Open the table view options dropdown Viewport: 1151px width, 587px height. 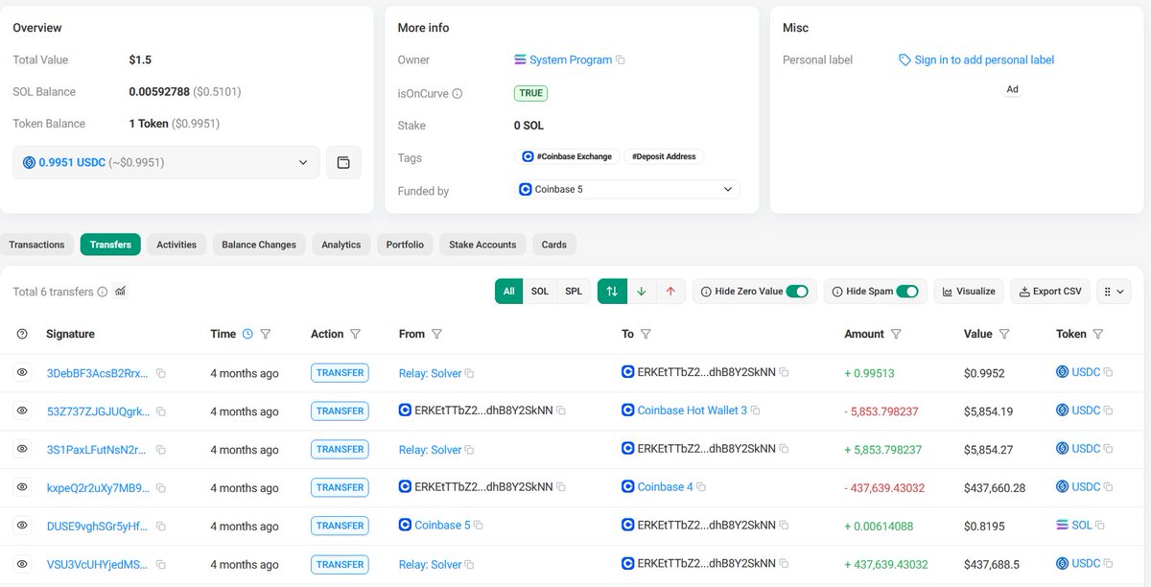[x=1114, y=292]
